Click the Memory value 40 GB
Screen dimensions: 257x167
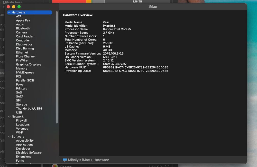pyautogui.click(x=107, y=50)
